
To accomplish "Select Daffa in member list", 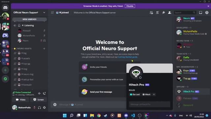I will (x=192, y=59).
